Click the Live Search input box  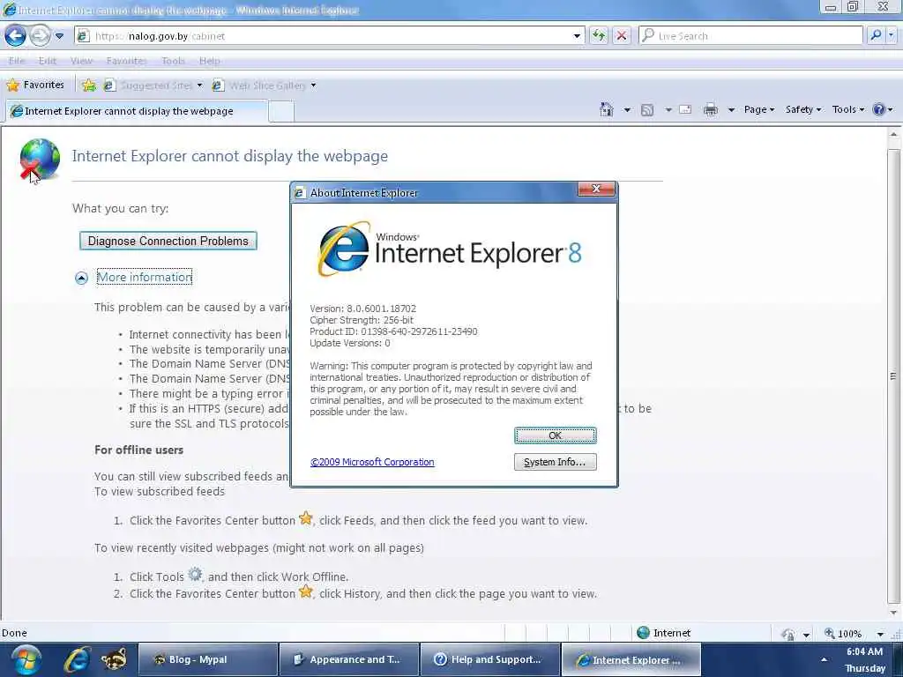751,36
